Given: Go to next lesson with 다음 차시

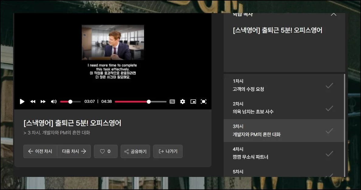Looking at the screenshot, I should tap(74, 151).
